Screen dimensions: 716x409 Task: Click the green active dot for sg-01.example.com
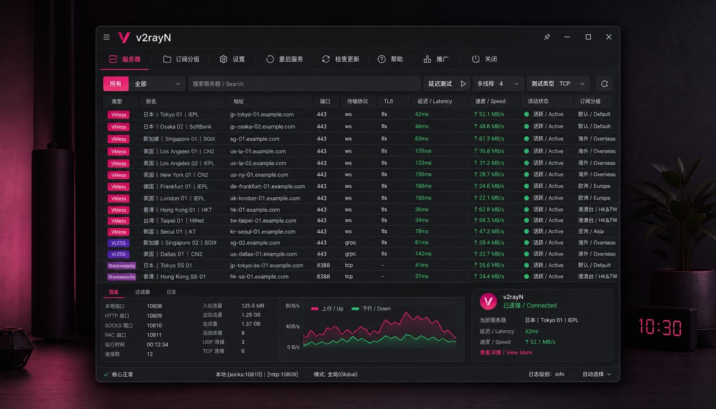527,139
